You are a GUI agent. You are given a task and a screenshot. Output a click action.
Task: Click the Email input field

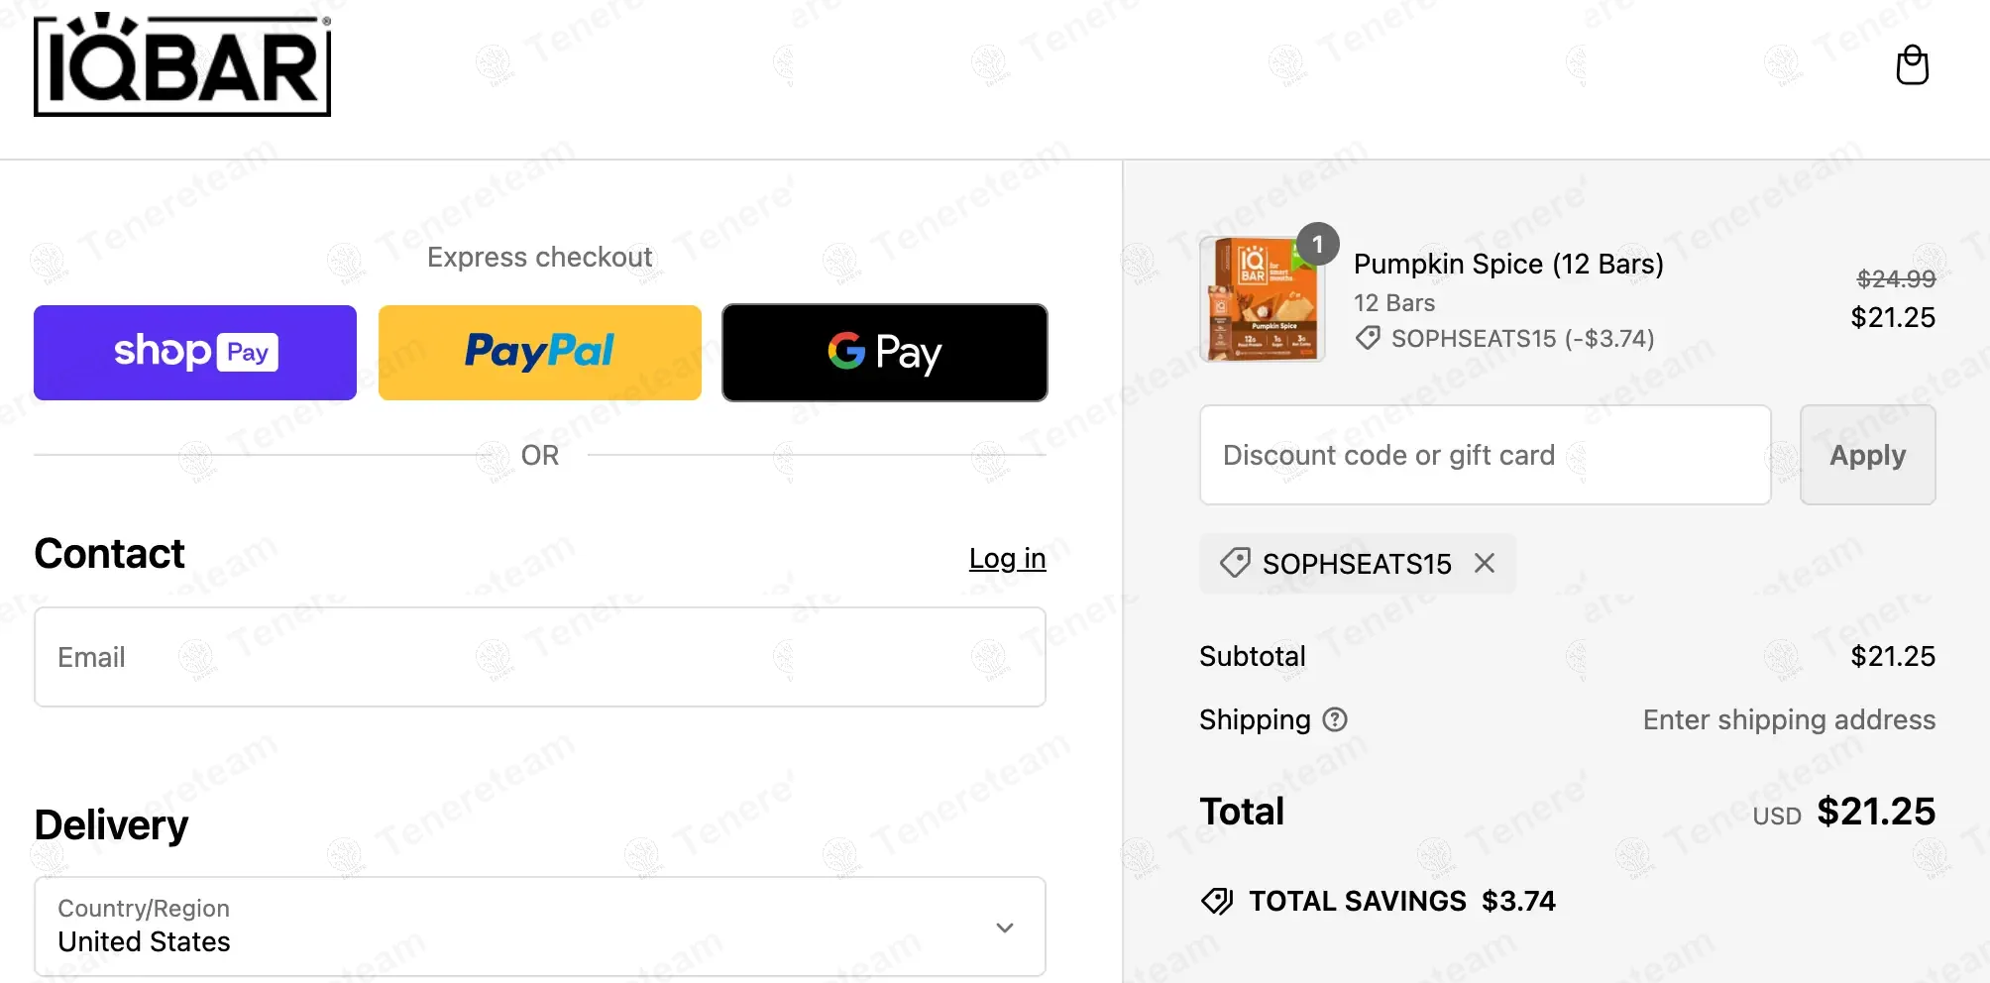point(540,657)
